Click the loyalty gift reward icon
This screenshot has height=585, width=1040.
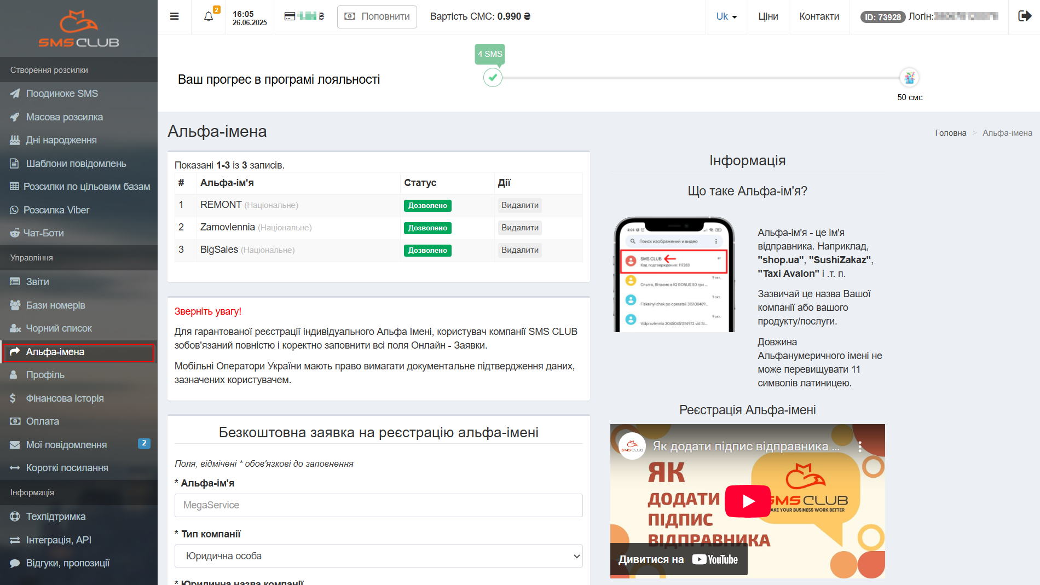point(910,78)
